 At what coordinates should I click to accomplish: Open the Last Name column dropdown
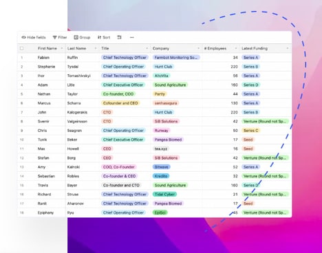point(96,48)
